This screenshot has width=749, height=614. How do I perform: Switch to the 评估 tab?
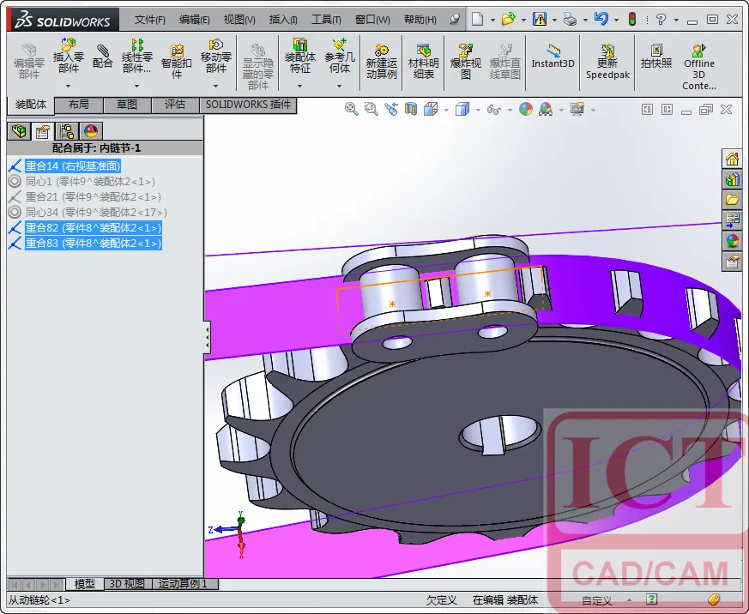click(x=175, y=105)
